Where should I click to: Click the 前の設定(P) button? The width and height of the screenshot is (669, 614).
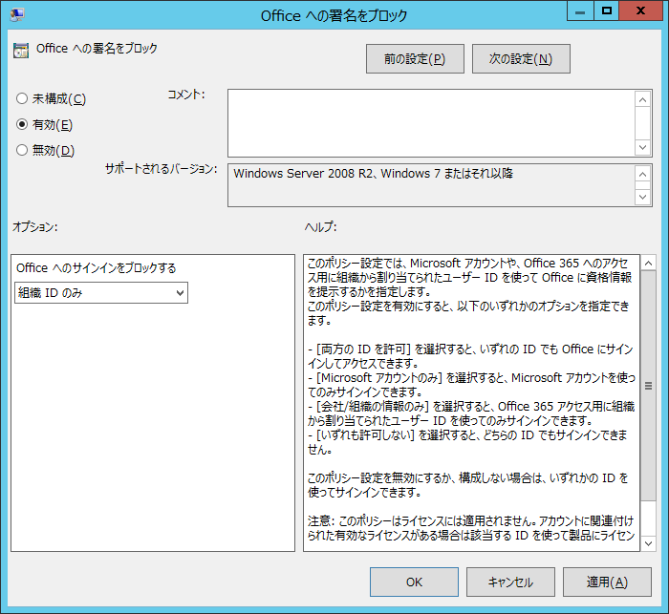click(x=415, y=59)
